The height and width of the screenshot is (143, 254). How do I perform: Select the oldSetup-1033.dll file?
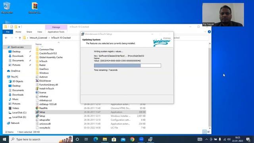pos(48,104)
